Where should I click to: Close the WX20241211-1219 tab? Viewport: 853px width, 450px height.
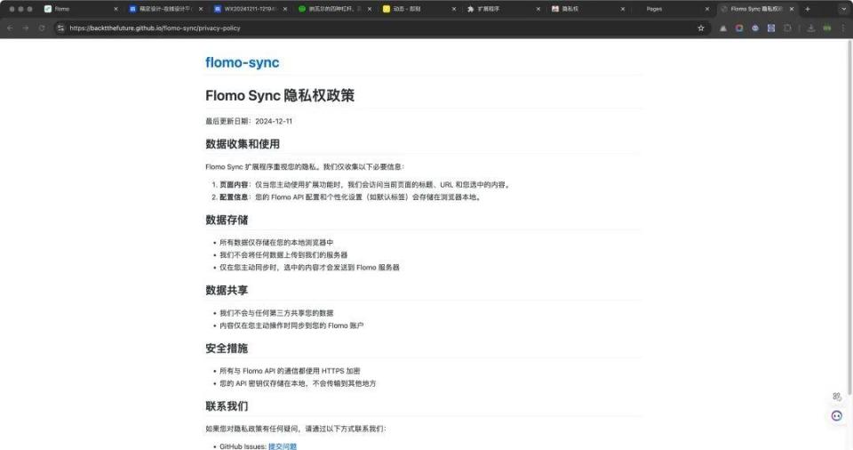[285, 9]
